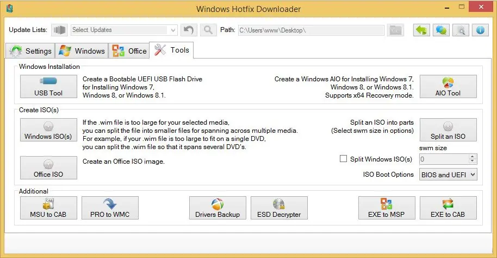Click the swm size number field

[444, 159]
